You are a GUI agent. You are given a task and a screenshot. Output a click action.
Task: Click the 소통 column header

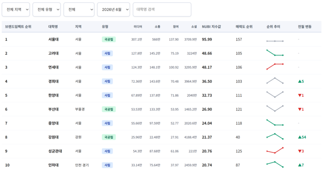coord(158,27)
